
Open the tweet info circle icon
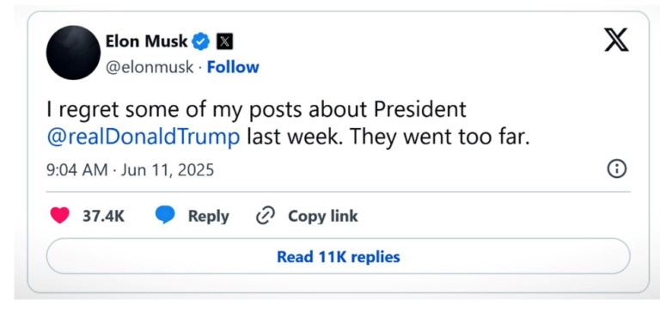[617, 169]
